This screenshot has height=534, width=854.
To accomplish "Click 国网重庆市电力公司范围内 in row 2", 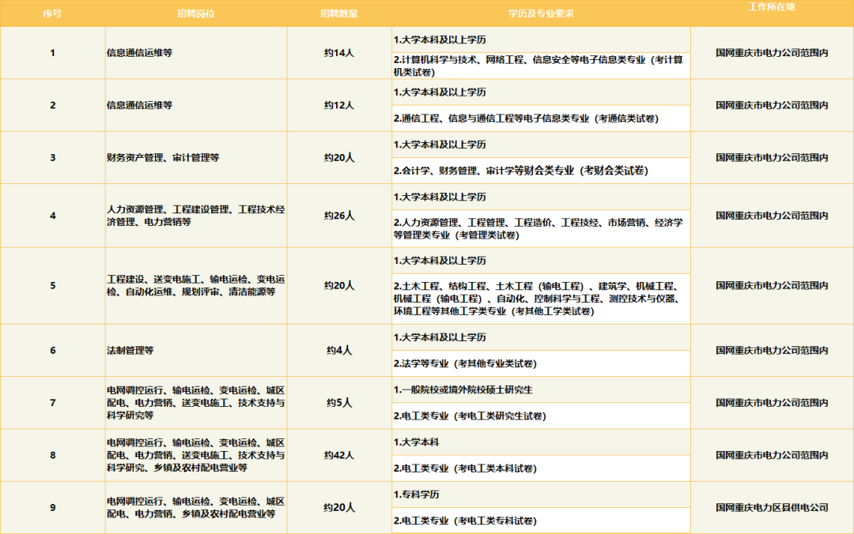I will click(x=772, y=105).
